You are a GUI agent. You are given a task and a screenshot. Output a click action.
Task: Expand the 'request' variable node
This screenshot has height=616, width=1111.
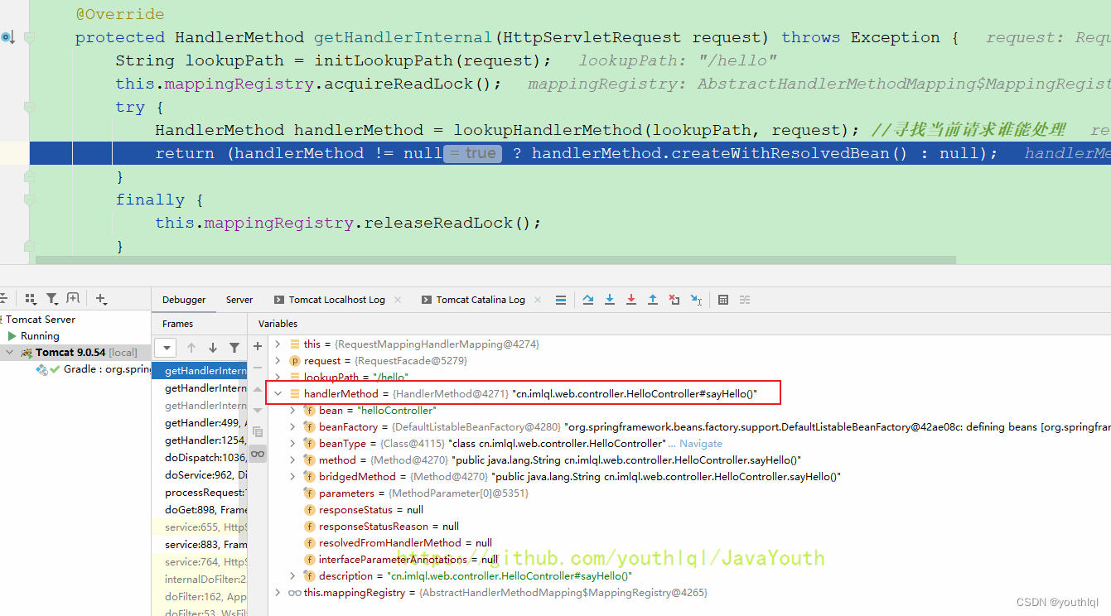pos(278,360)
